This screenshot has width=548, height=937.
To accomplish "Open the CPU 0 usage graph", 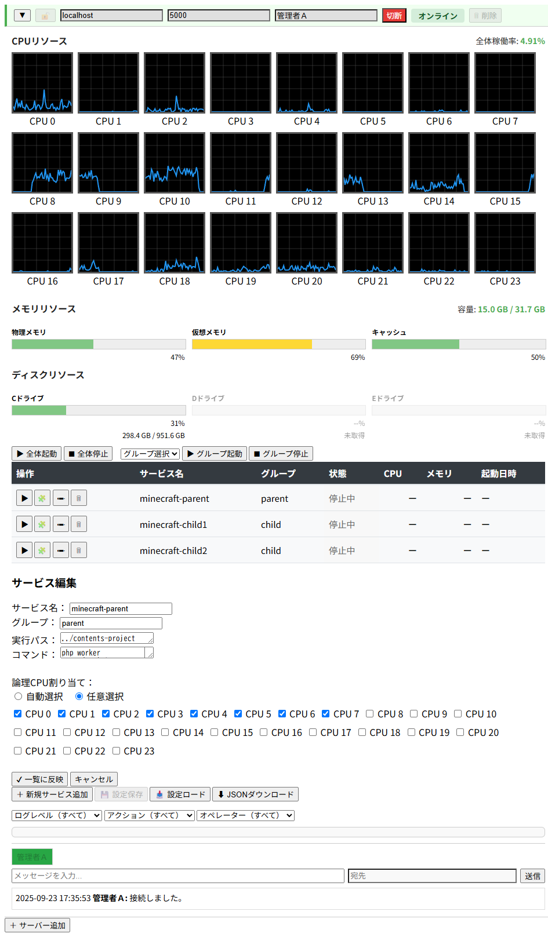I will tap(42, 83).
